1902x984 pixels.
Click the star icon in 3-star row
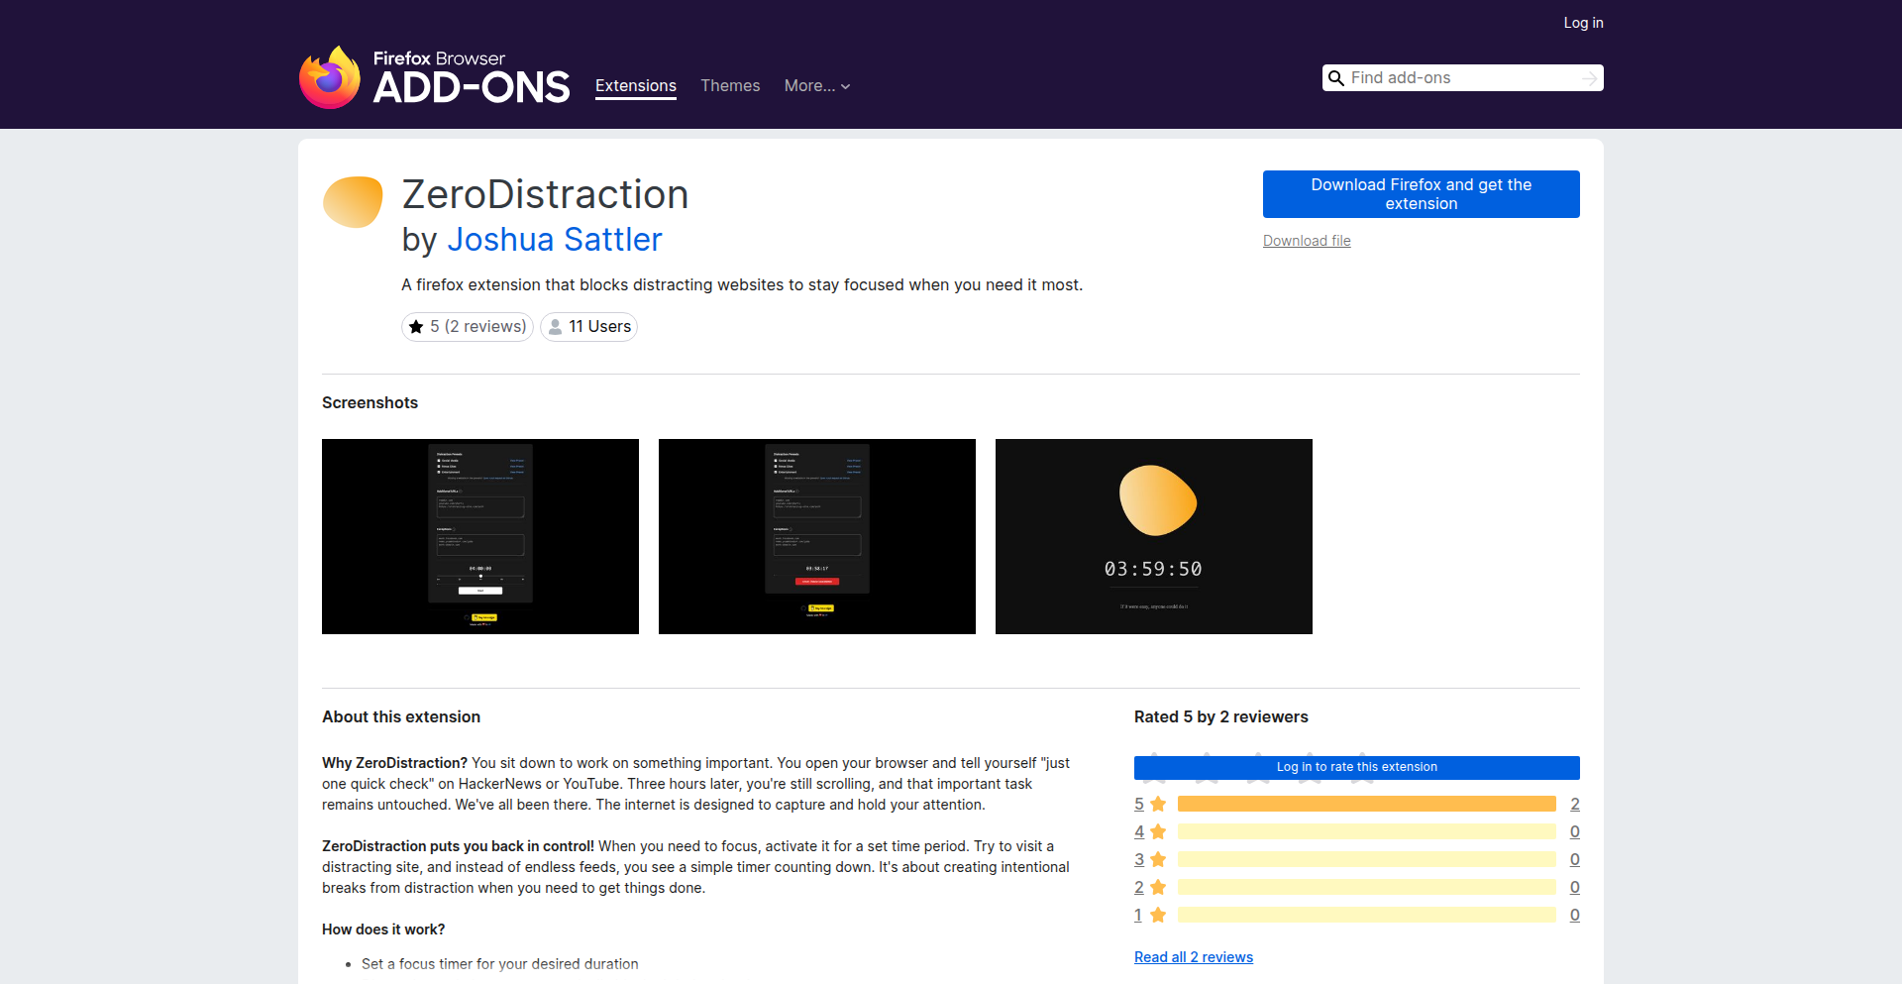[x=1158, y=859]
